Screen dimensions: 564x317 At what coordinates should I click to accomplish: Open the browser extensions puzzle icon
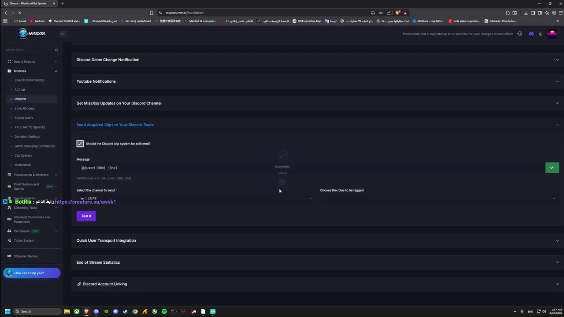(x=508, y=13)
